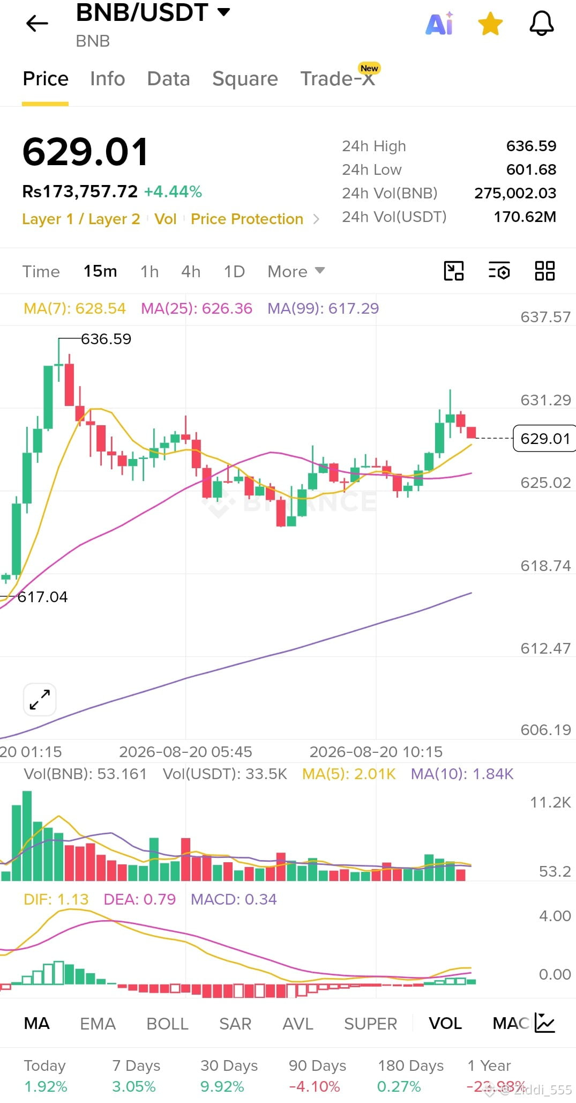This screenshot has width=576, height=1103.
Task: Open the chart layout grid icon
Action: [544, 271]
